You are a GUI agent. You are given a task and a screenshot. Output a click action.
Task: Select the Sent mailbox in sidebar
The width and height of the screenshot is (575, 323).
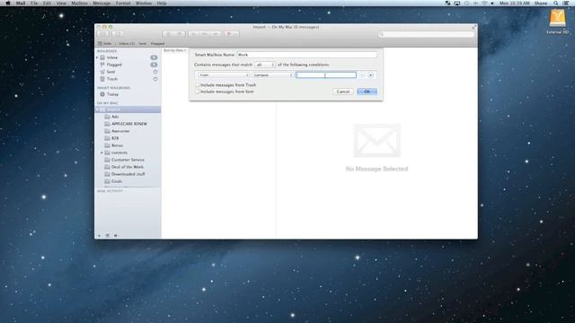[111, 72]
